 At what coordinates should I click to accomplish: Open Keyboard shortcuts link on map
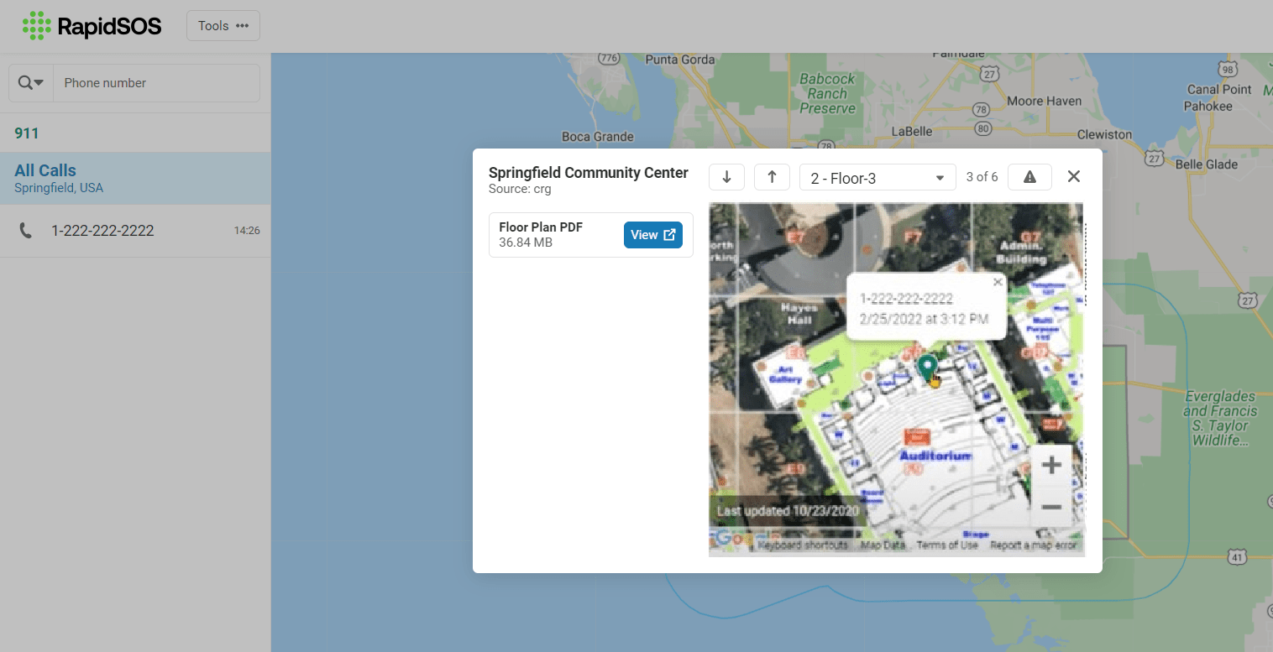coord(802,545)
